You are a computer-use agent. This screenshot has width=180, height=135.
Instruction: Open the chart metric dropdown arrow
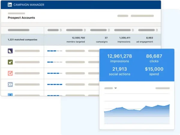click(115, 88)
